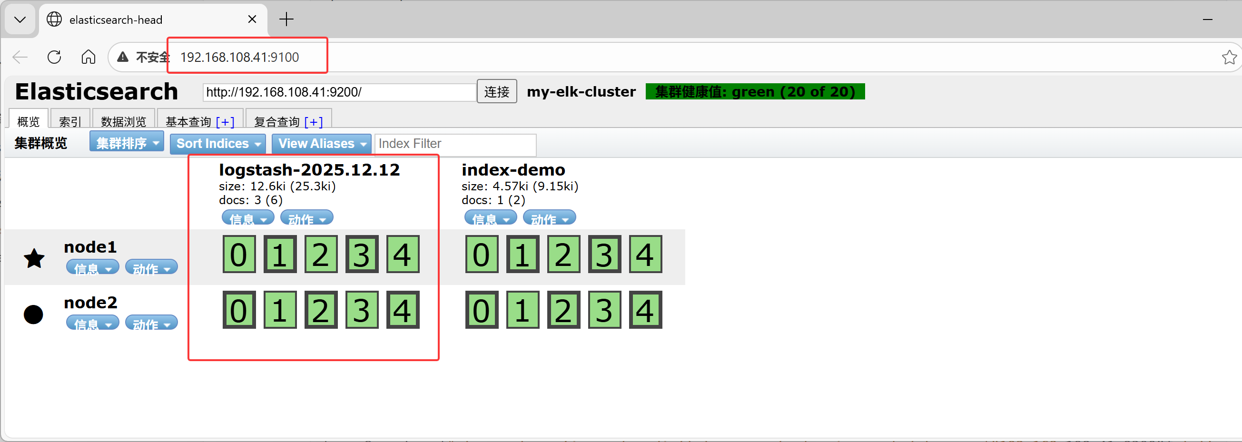Reload the elasticsearch-head page
The width and height of the screenshot is (1242, 442).
54,58
